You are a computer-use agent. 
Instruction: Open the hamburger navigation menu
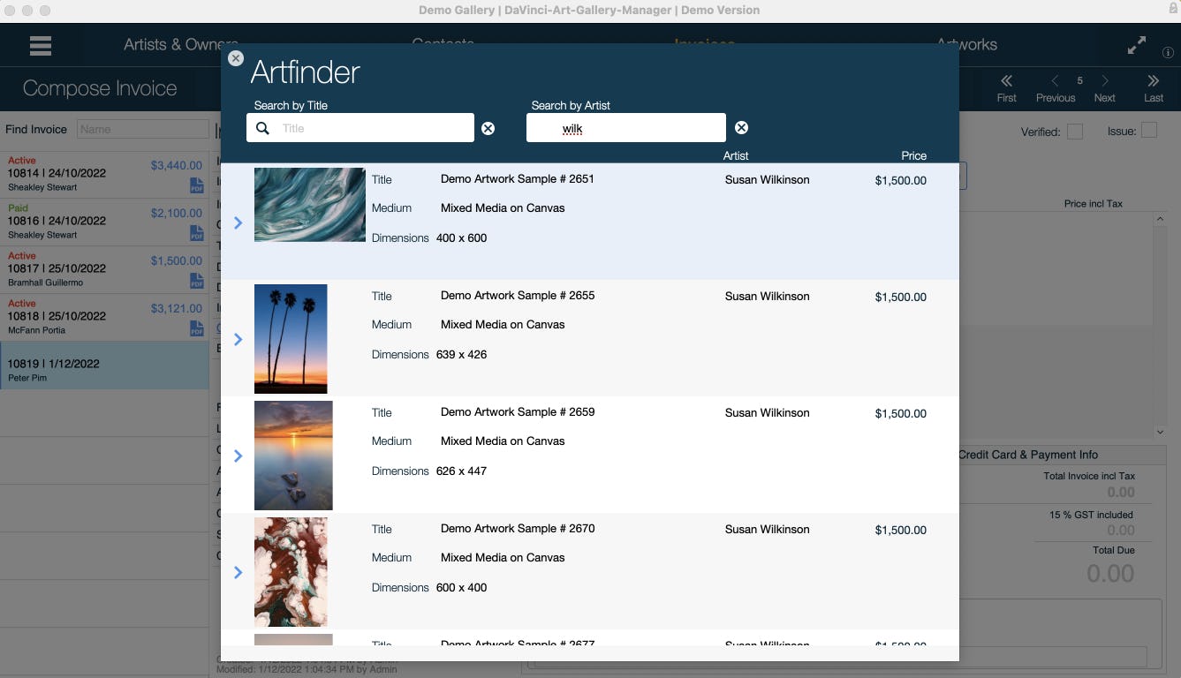[x=40, y=45]
